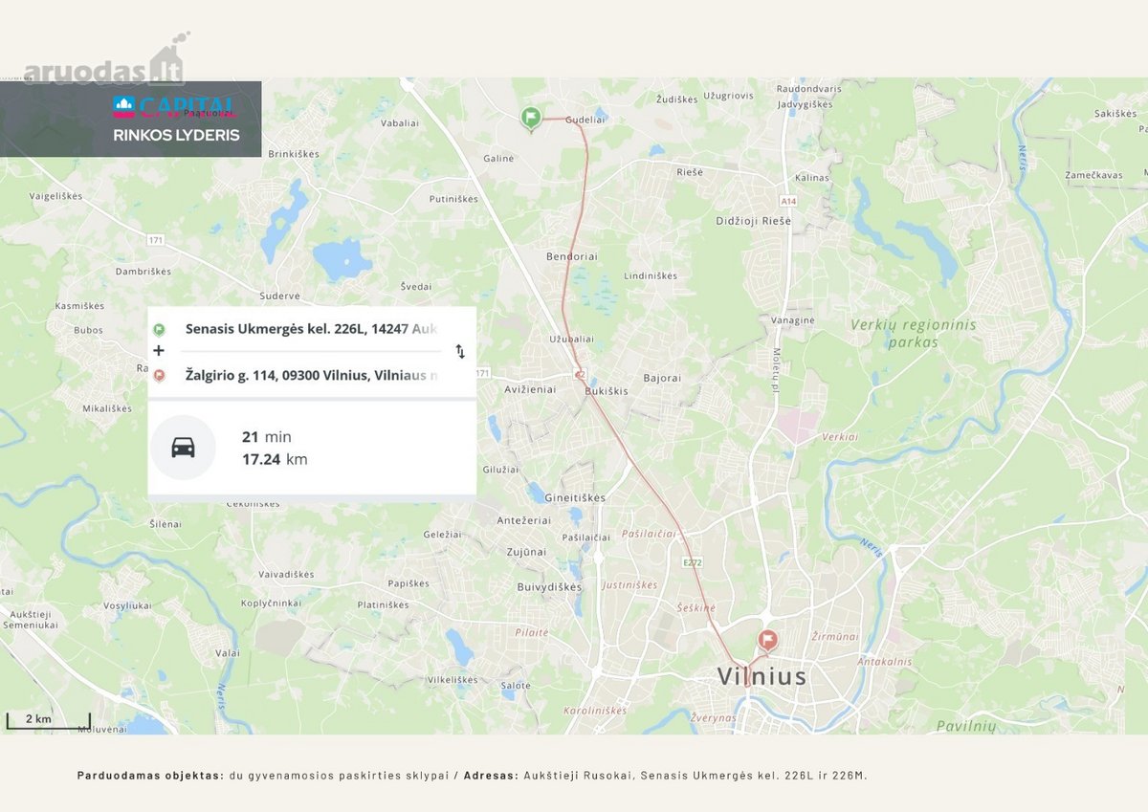
Task: Select the car travel mode icon
Action: coord(184,448)
